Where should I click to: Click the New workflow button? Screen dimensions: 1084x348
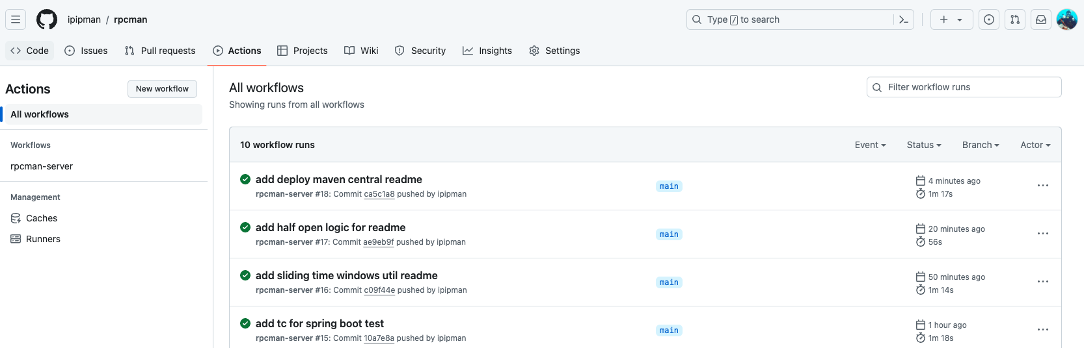click(162, 89)
